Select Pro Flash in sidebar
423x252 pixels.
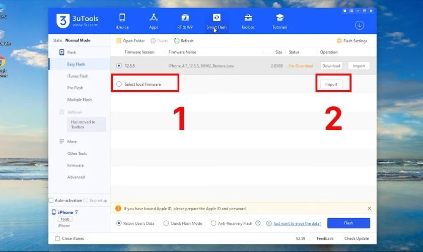tap(75, 88)
